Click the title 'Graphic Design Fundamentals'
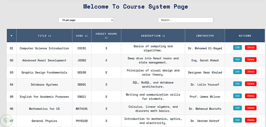Screen dimensions: 266x127 (x=44, y=73)
